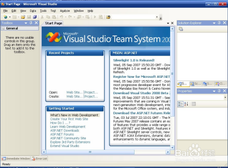Image resolution: width=228 pixels, height=168 pixels.
Task: Switch to the Cl... Class View tab
Action: pyautogui.click(x=221, y=84)
